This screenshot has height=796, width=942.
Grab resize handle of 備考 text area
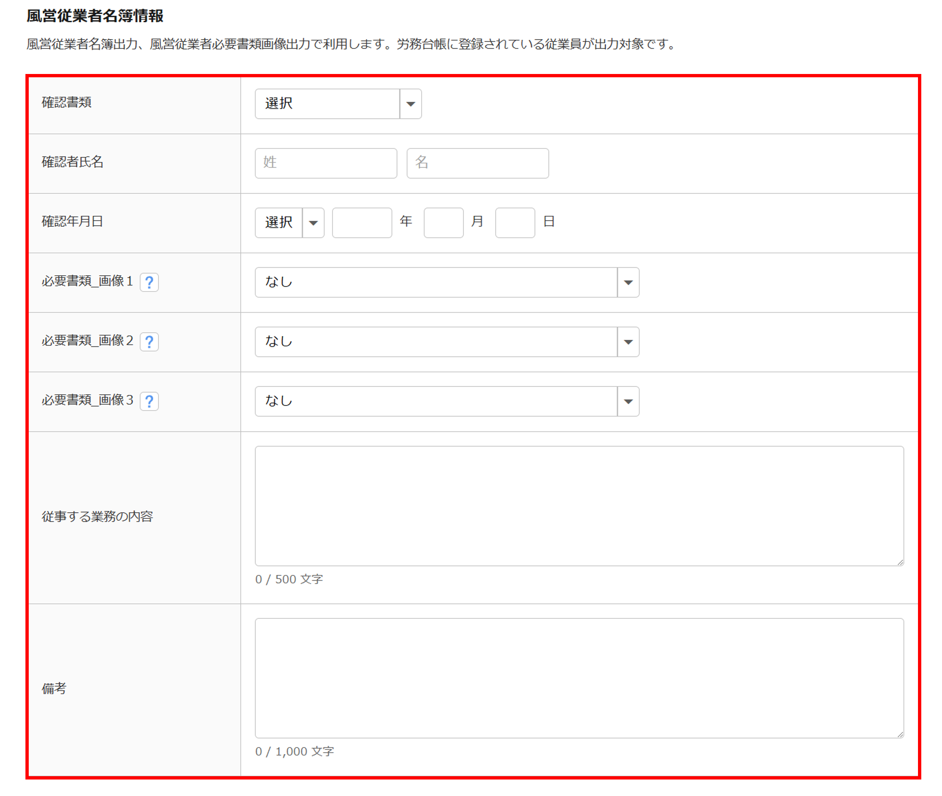point(900,734)
